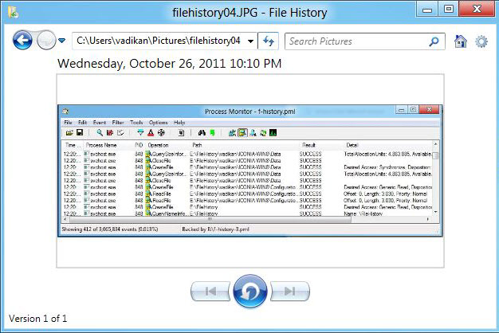Expand the address bar history dropdown
Screen dimensions: 499x333
pos(251,41)
